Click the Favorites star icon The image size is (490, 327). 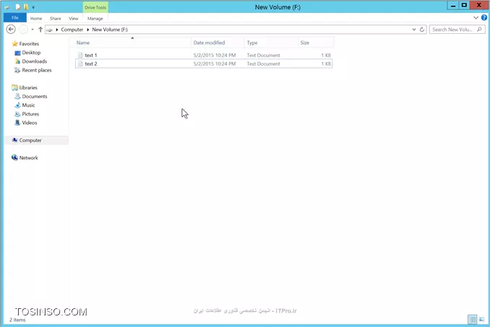point(14,43)
